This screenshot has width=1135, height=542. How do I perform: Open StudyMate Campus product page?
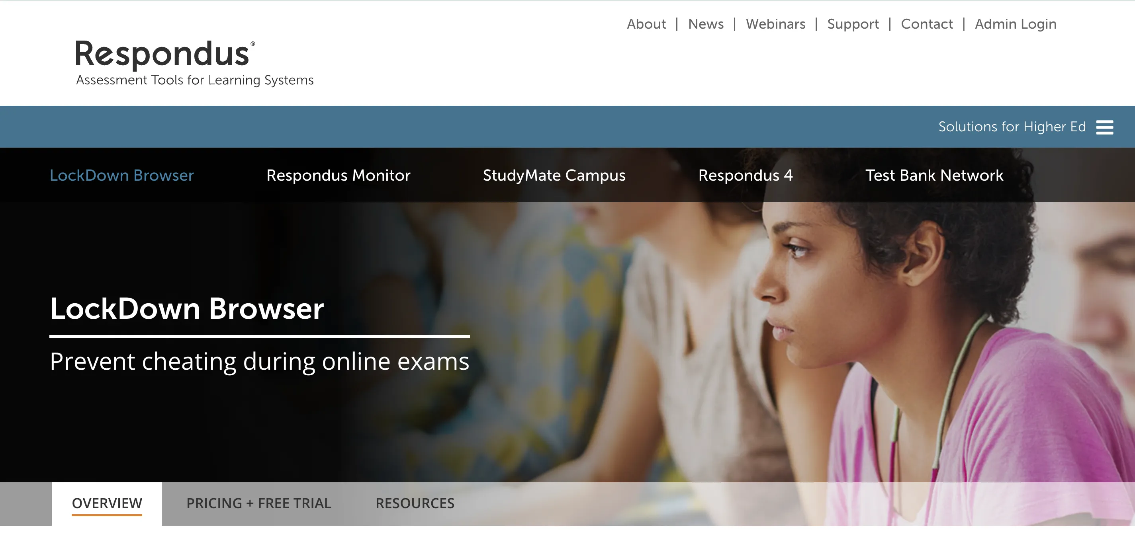pyautogui.click(x=554, y=175)
